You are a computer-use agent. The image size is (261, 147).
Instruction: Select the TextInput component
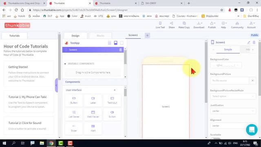pyautogui.click(x=112, y=100)
